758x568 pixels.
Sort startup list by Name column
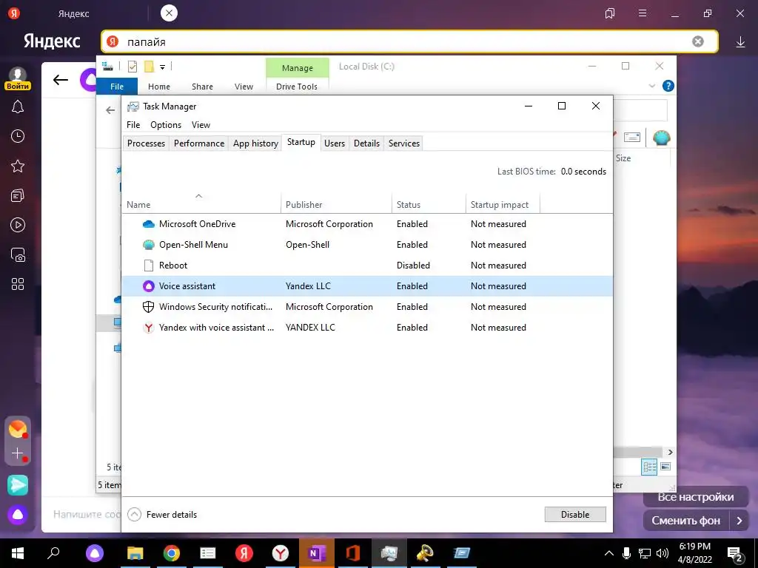pyautogui.click(x=201, y=204)
